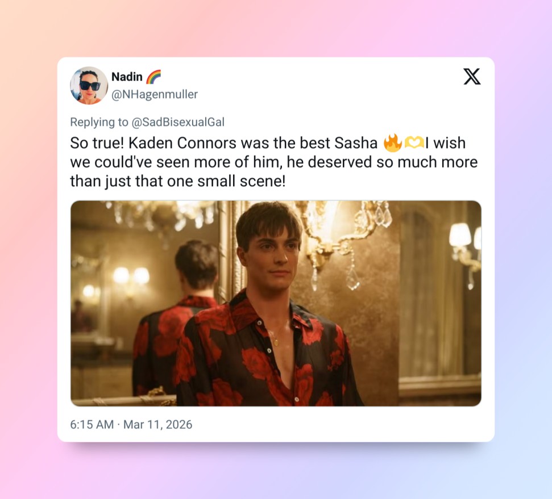Click the display name Nadin

[127, 77]
